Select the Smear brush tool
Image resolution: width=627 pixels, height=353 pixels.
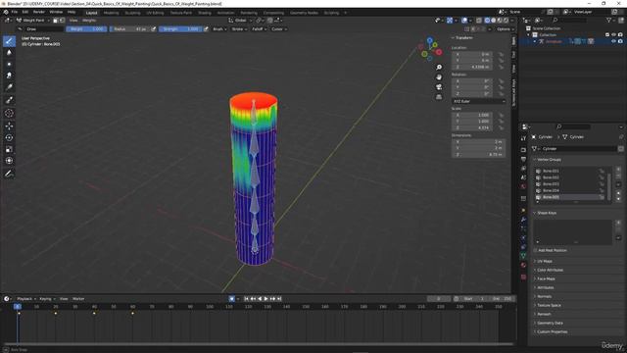pos(9,76)
